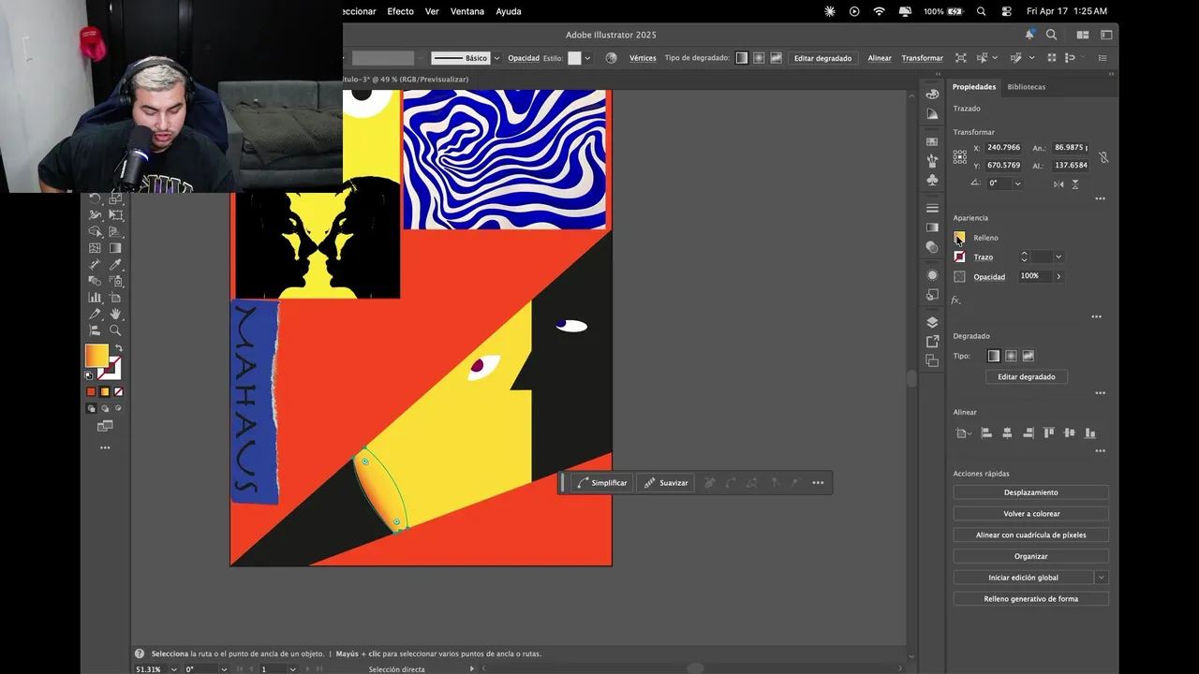
Task: Open Edit Toolbar three dots
Action: point(105,447)
